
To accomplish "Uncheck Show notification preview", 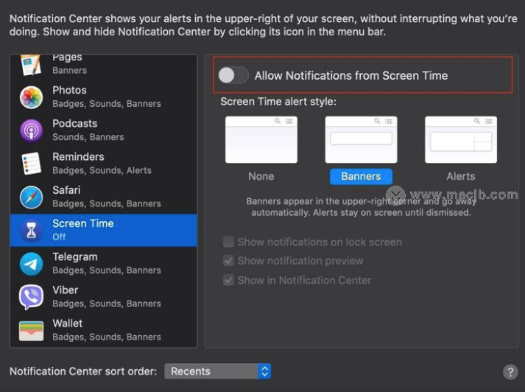I will click(x=228, y=261).
